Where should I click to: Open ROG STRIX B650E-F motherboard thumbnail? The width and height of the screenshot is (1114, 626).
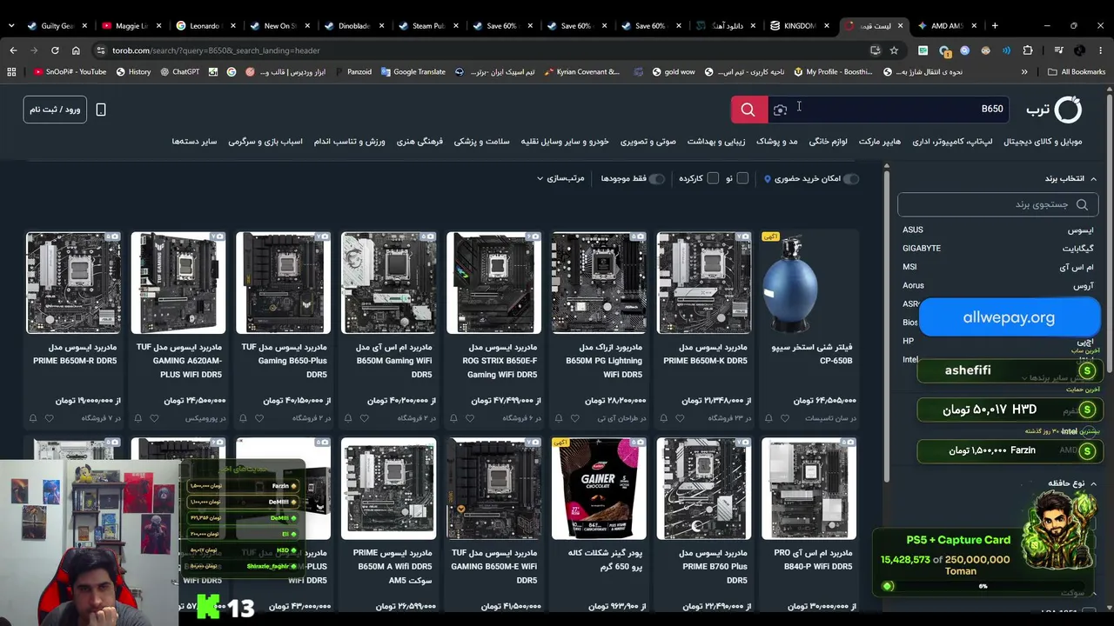(x=493, y=283)
